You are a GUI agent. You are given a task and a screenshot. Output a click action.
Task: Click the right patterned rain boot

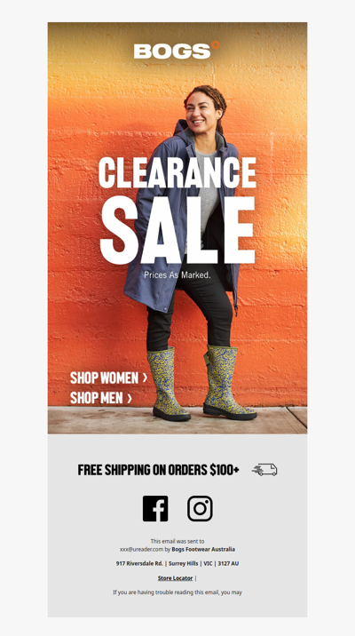click(x=227, y=382)
